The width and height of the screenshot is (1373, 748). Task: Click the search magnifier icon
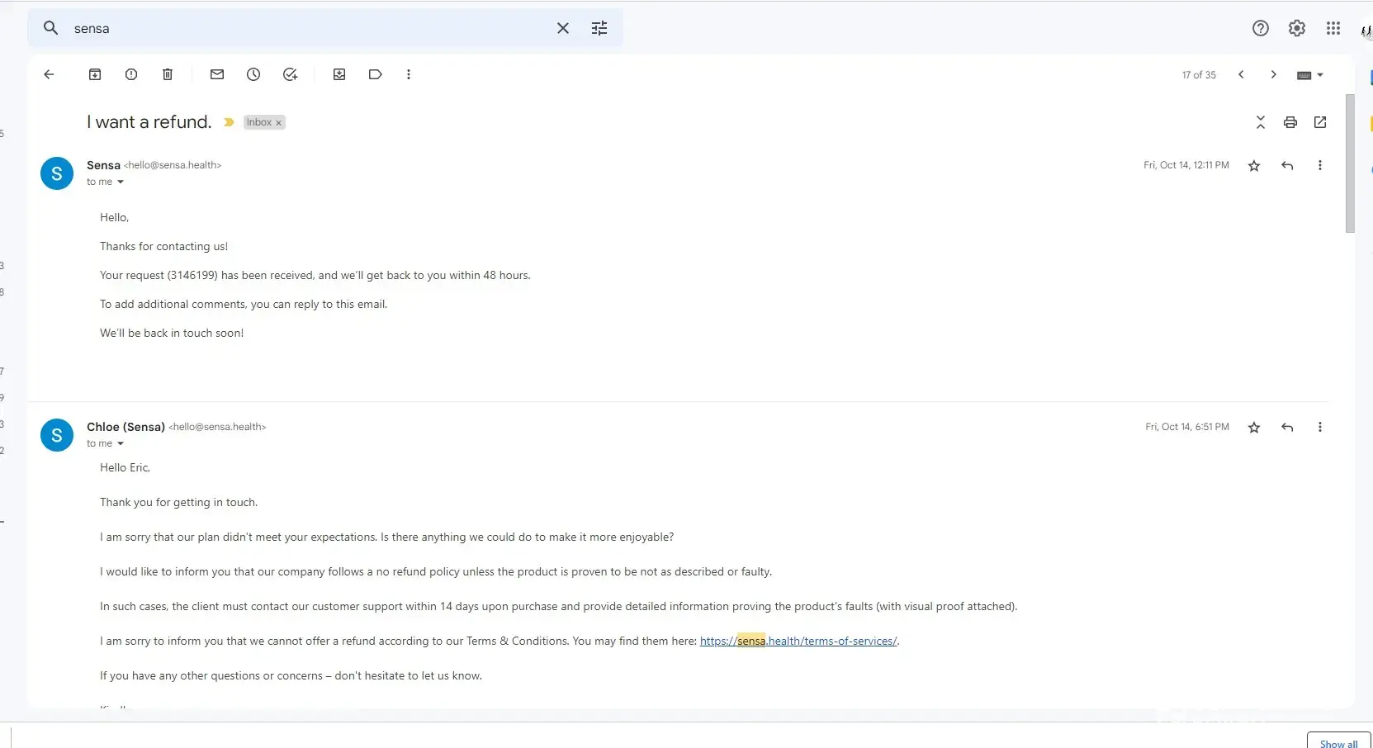51,28
